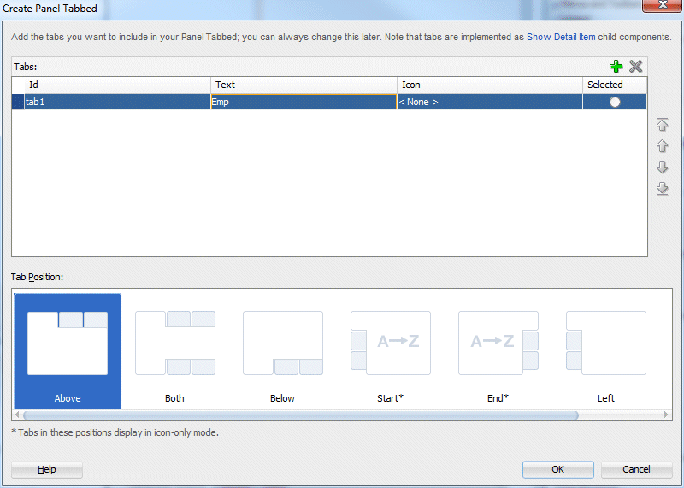This screenshot has height=488, width=684.
Task: Click the Id column header
Action: point(117,85)
